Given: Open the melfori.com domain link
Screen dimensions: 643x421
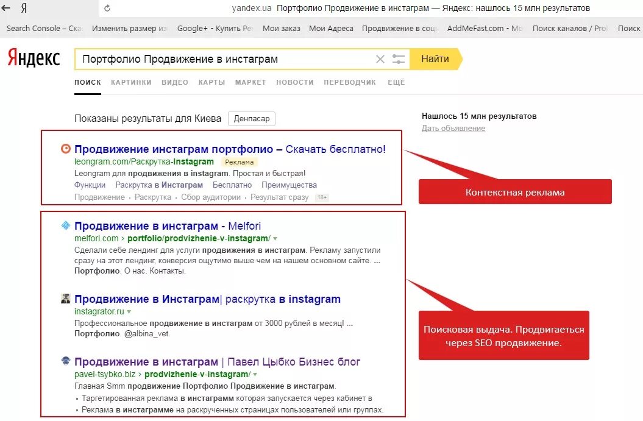Looking at the screenshot, I should coord(96,239).
